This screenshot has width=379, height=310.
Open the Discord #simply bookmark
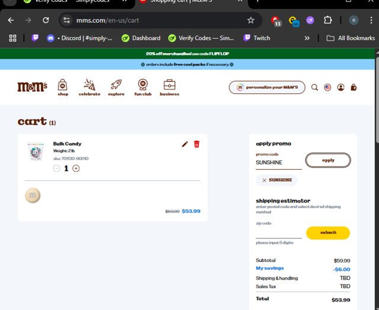pyautogui.click(x=79, y=38)
